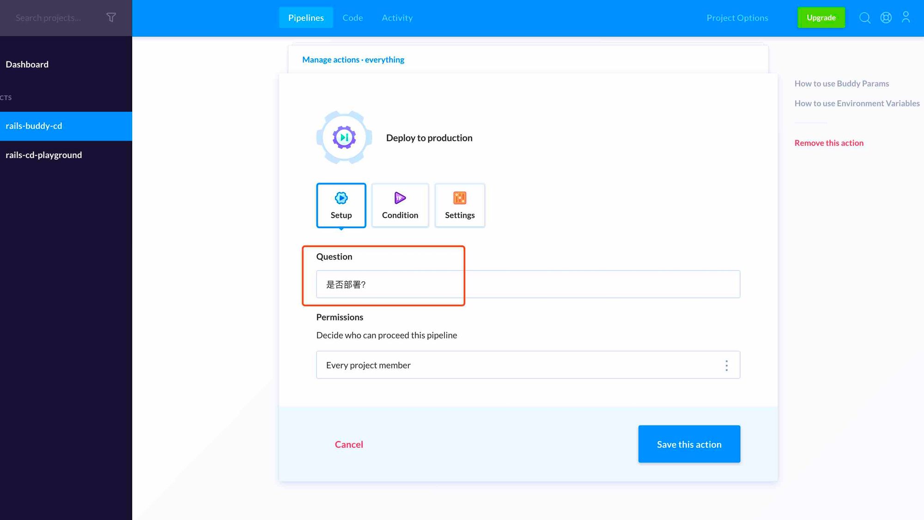Click the three-dots permissions menu icon

[726, 365]
